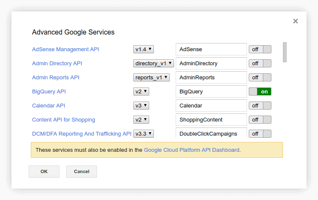This screenshot has width=318, height=200.
Task: Click the Cancel button
Action: click(82, 171)
